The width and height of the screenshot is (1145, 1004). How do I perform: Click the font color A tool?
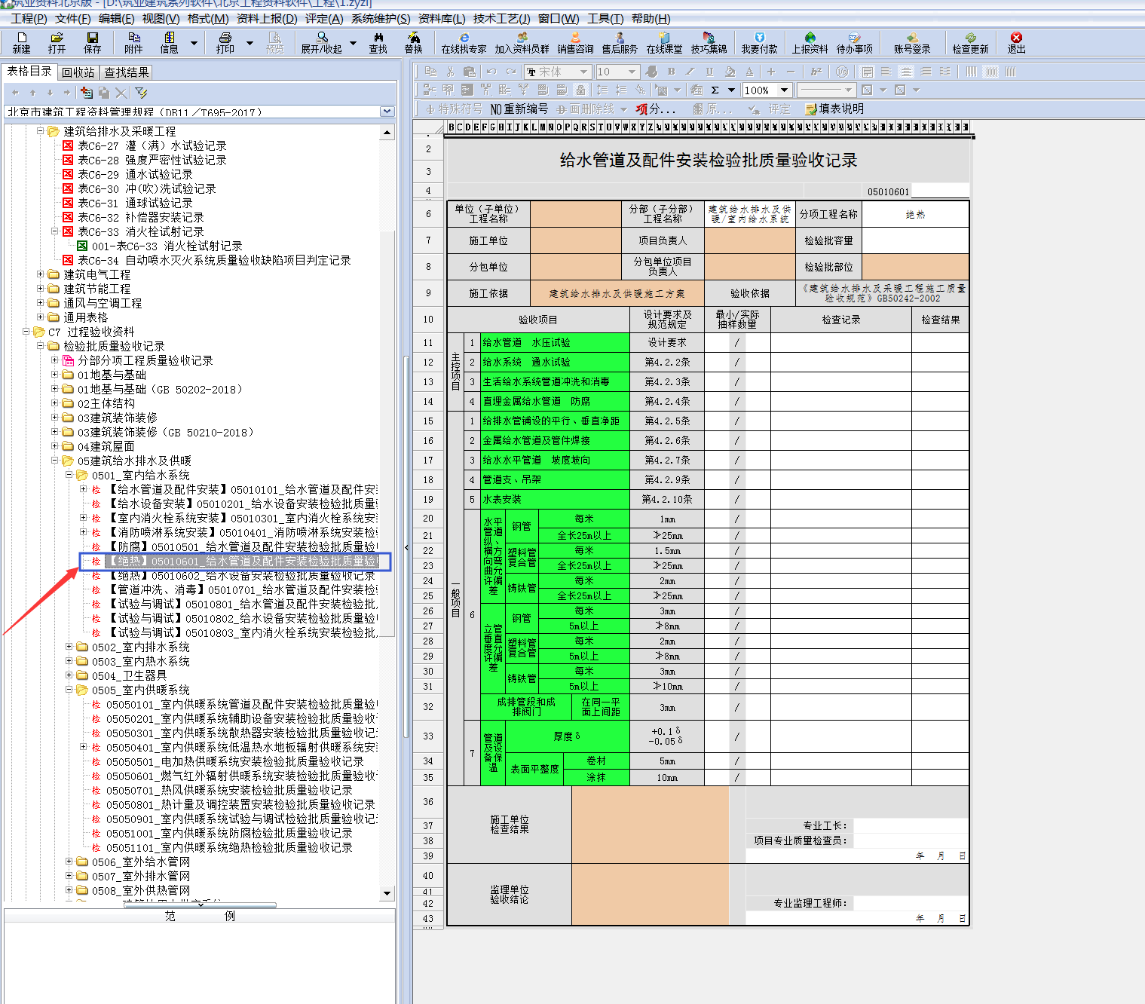click(749, 72)
